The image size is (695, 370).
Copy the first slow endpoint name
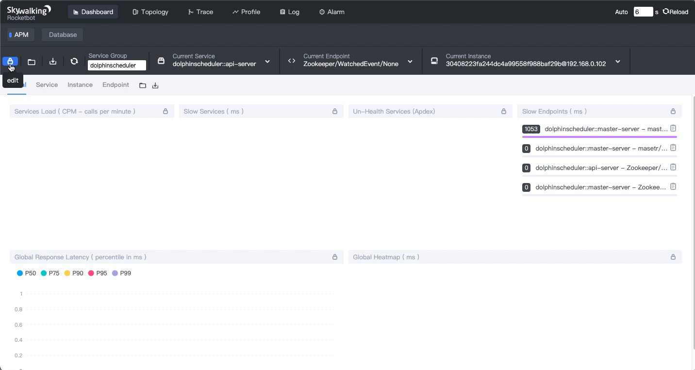(673, 129)
